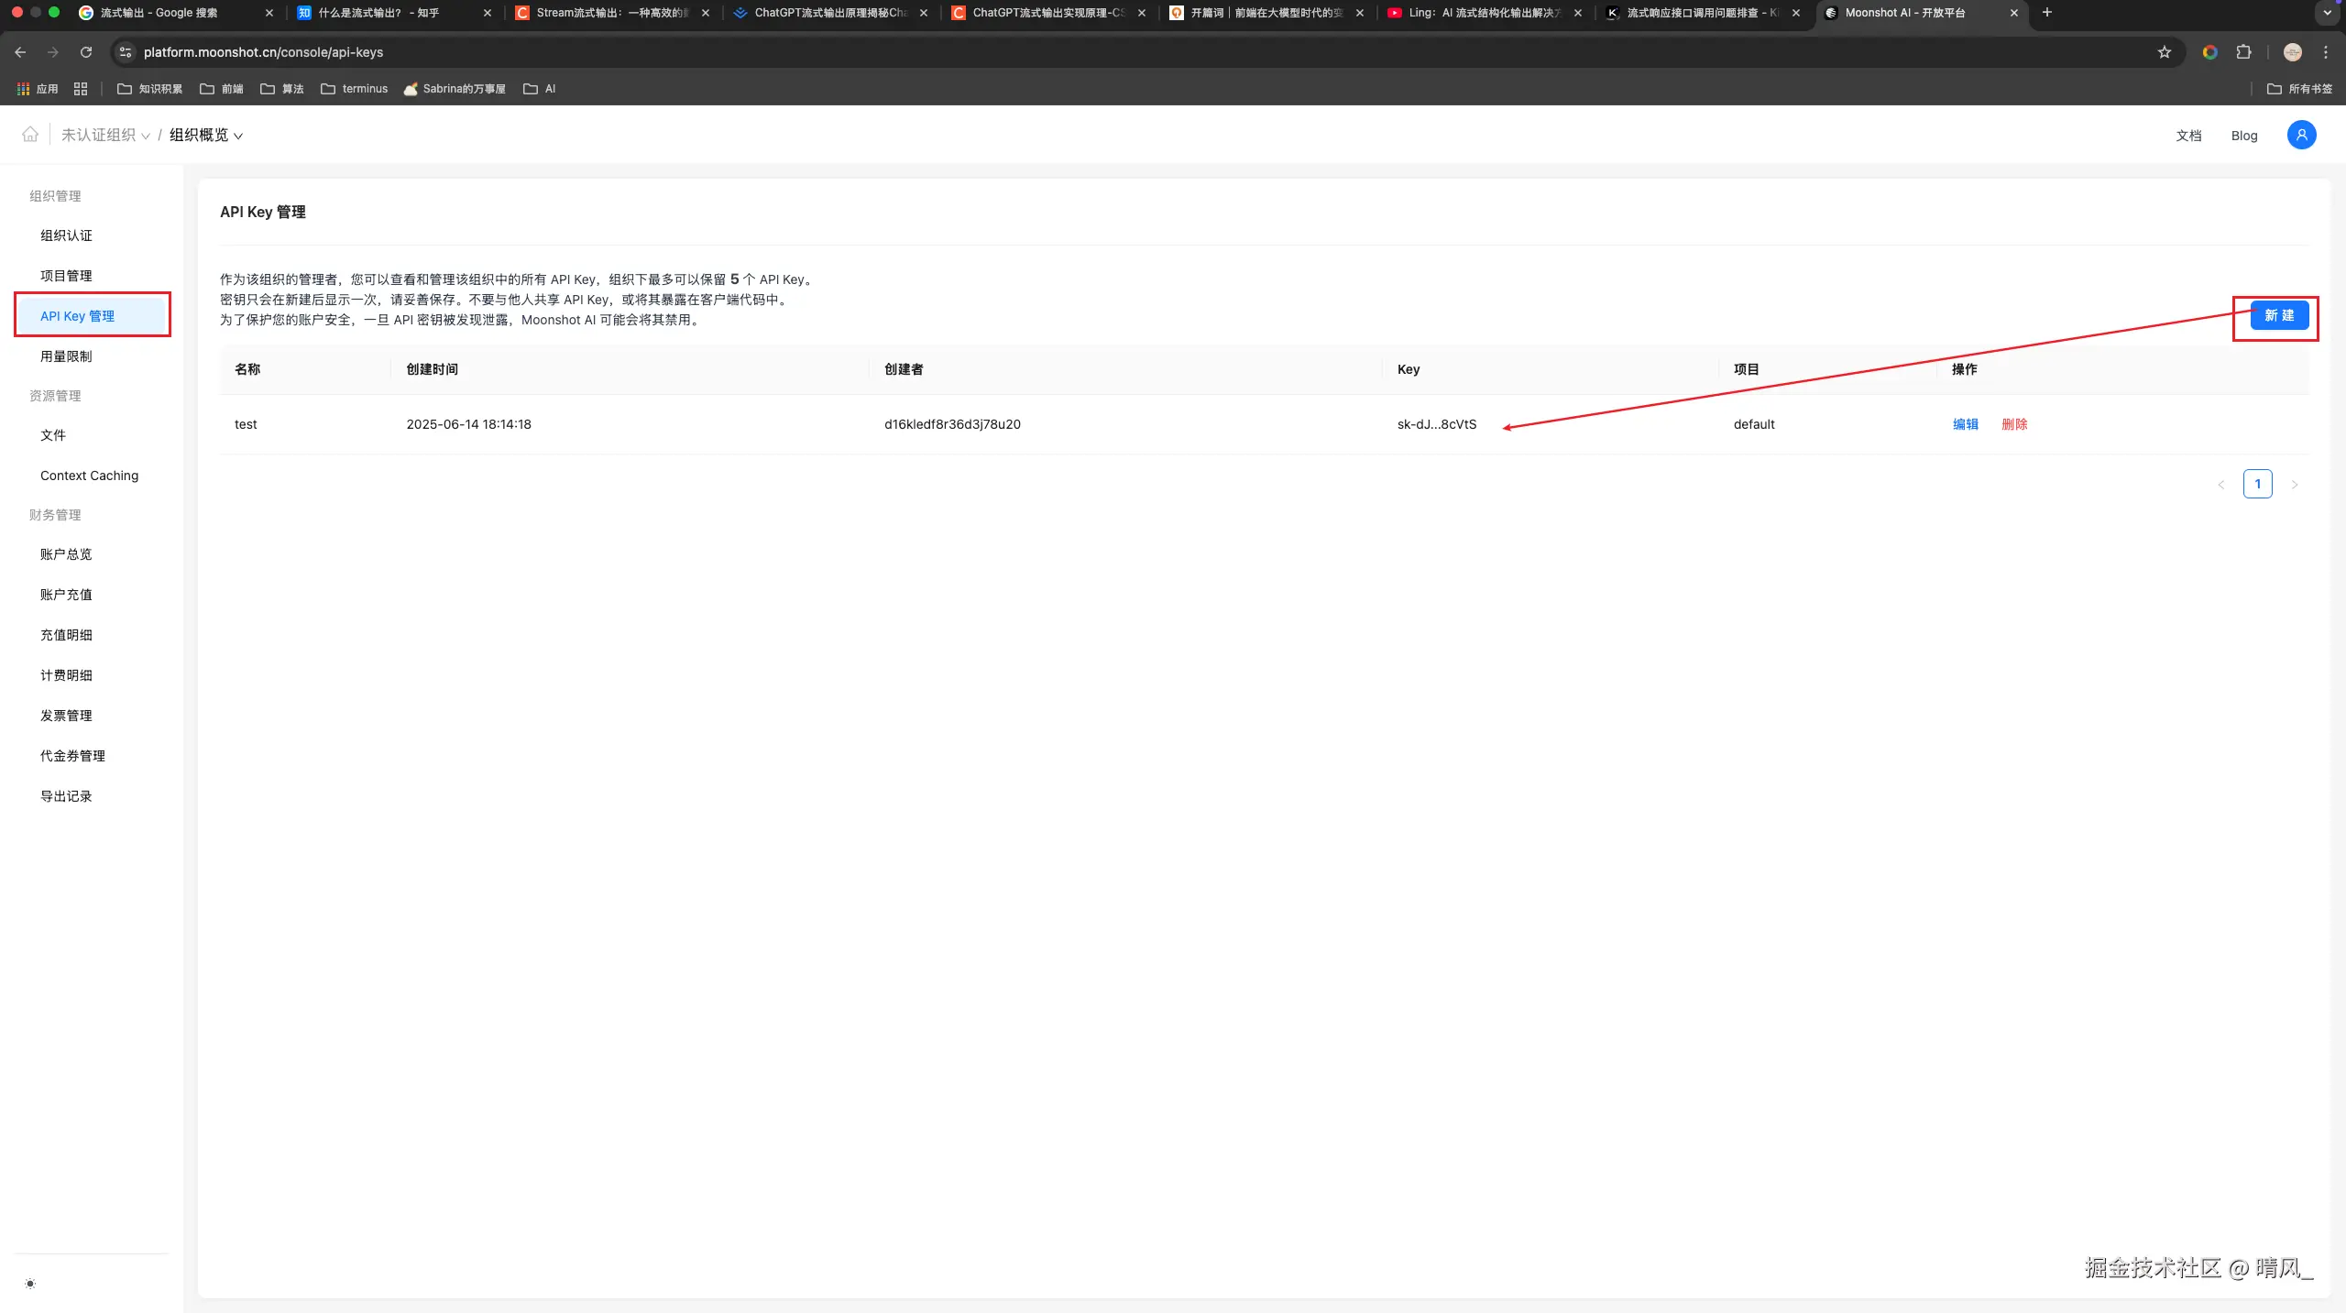Image resolution: width=2346 pixels, height=1313 pixels.
Task: Click the 编辑 link for the test key
Action: 1965,424
